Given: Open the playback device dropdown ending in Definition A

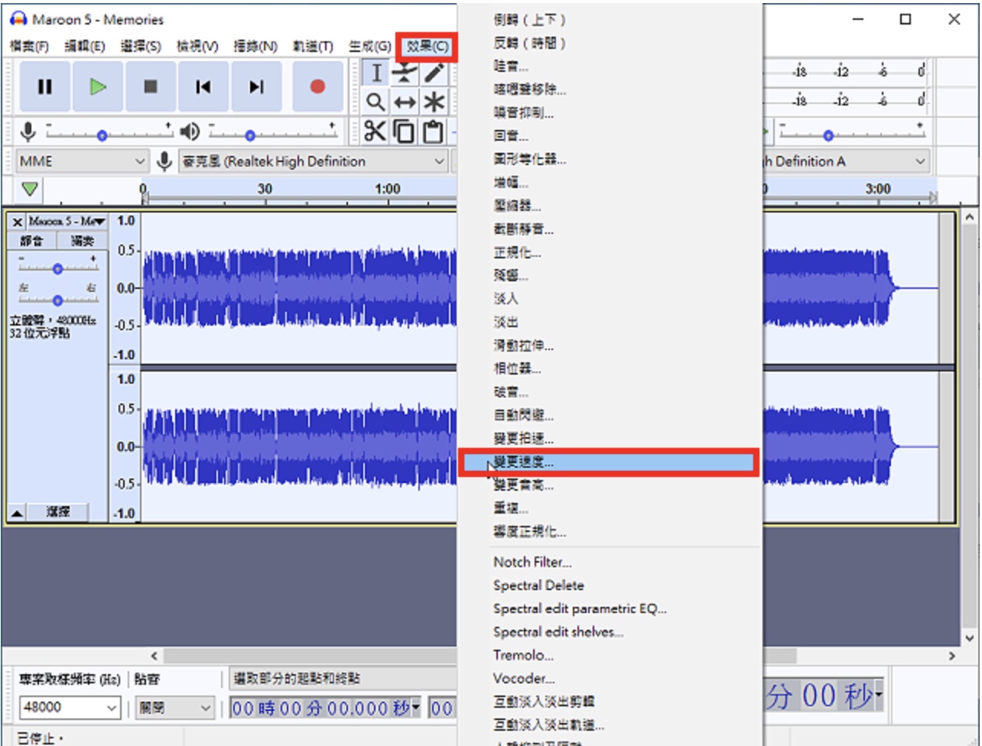Looking at the screenshot, I should tap(845, 161).
